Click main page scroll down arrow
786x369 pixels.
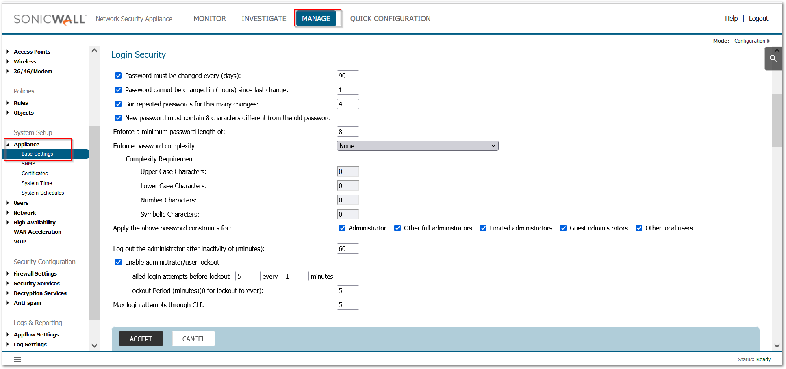pyautogui.click(x=777, y=346)
